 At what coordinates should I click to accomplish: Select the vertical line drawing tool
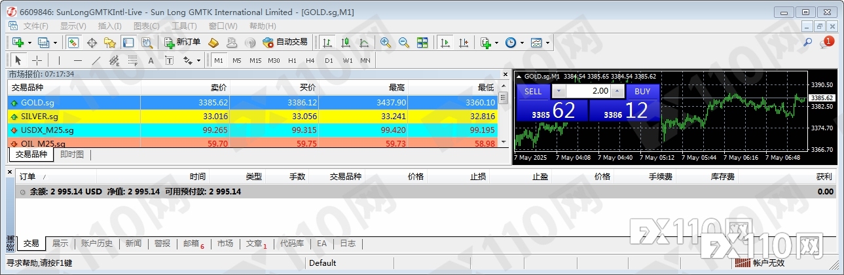click(59, 60)
